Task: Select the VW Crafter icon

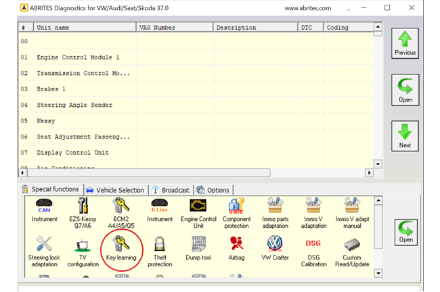Action: [275, 249]
